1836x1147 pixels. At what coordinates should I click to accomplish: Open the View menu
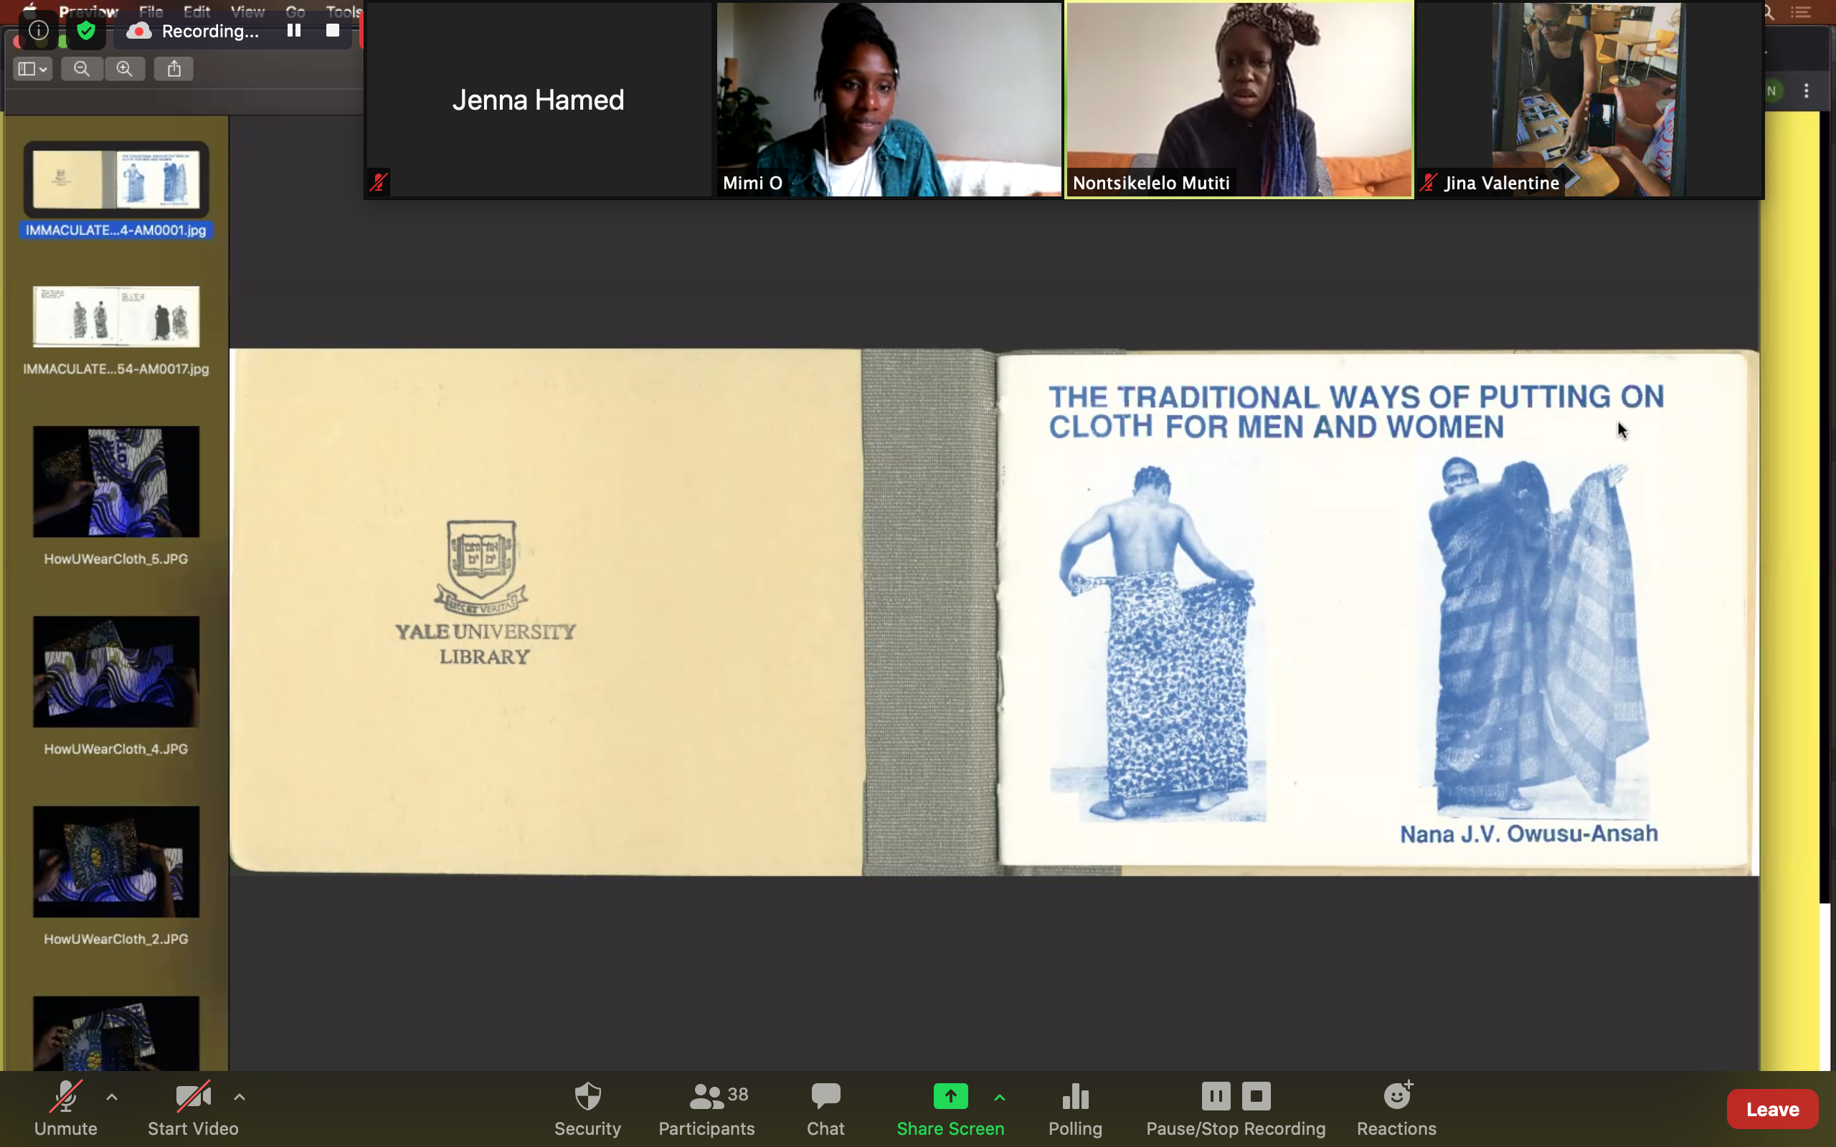(247, 11)
